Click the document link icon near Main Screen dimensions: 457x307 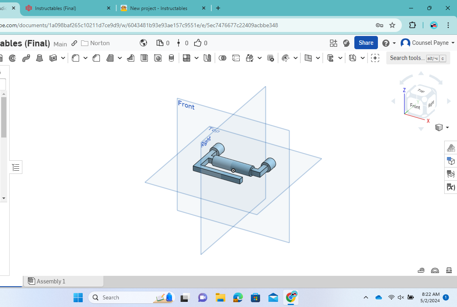[x=74, y=43]
